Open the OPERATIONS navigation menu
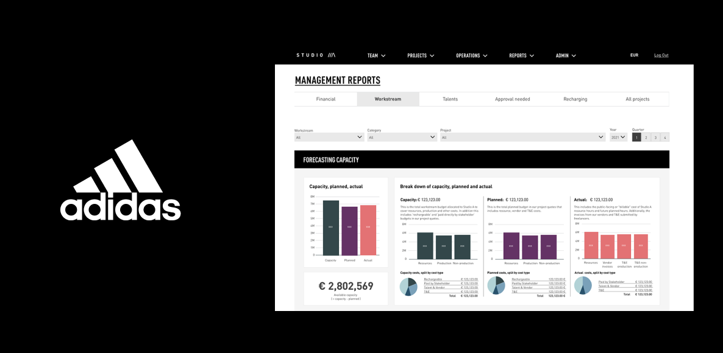 click(472, 55)
